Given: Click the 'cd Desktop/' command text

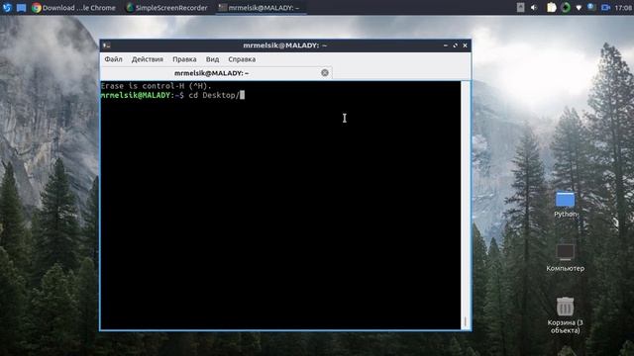Looking at the screenshot, I should point(214,95).
